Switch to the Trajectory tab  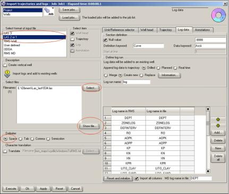[165, 30]
